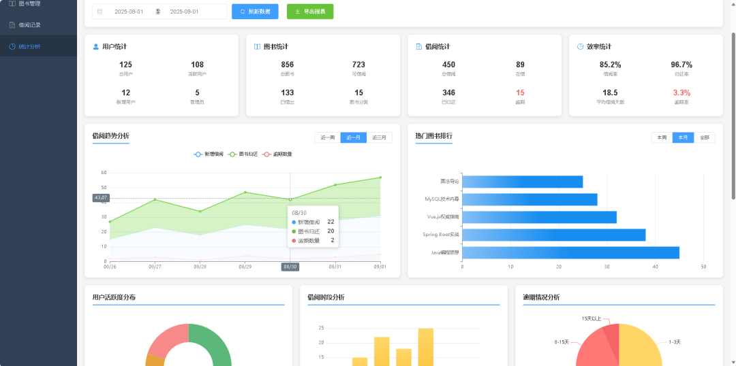Click the Spring Boot实战 ranking bar
Viewport: 736px width, 366px height.
click(x=554, y=235)
